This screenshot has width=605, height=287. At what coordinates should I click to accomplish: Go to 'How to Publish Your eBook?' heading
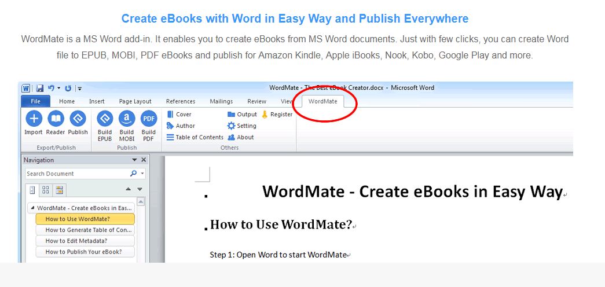(85, 252)
